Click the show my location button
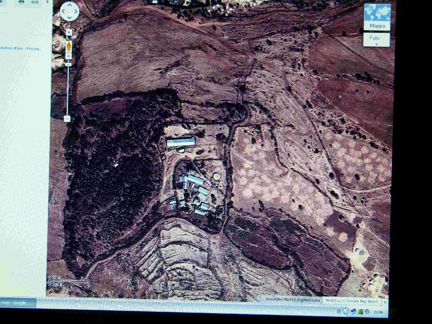Image resolution: width=432 pixels, height=324 pixels. click(69, 33)
